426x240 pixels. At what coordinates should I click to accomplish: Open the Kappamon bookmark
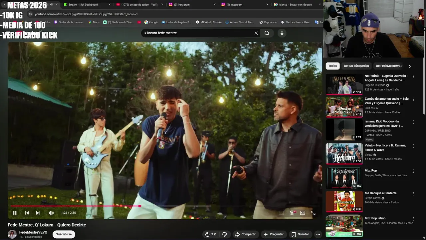point(268,22)
